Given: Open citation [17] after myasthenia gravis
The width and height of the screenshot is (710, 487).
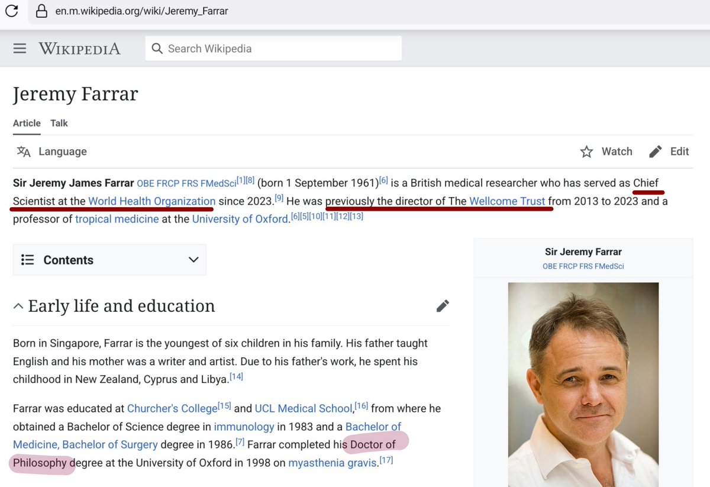Looking at the screenshot, I should click(386, 460).
